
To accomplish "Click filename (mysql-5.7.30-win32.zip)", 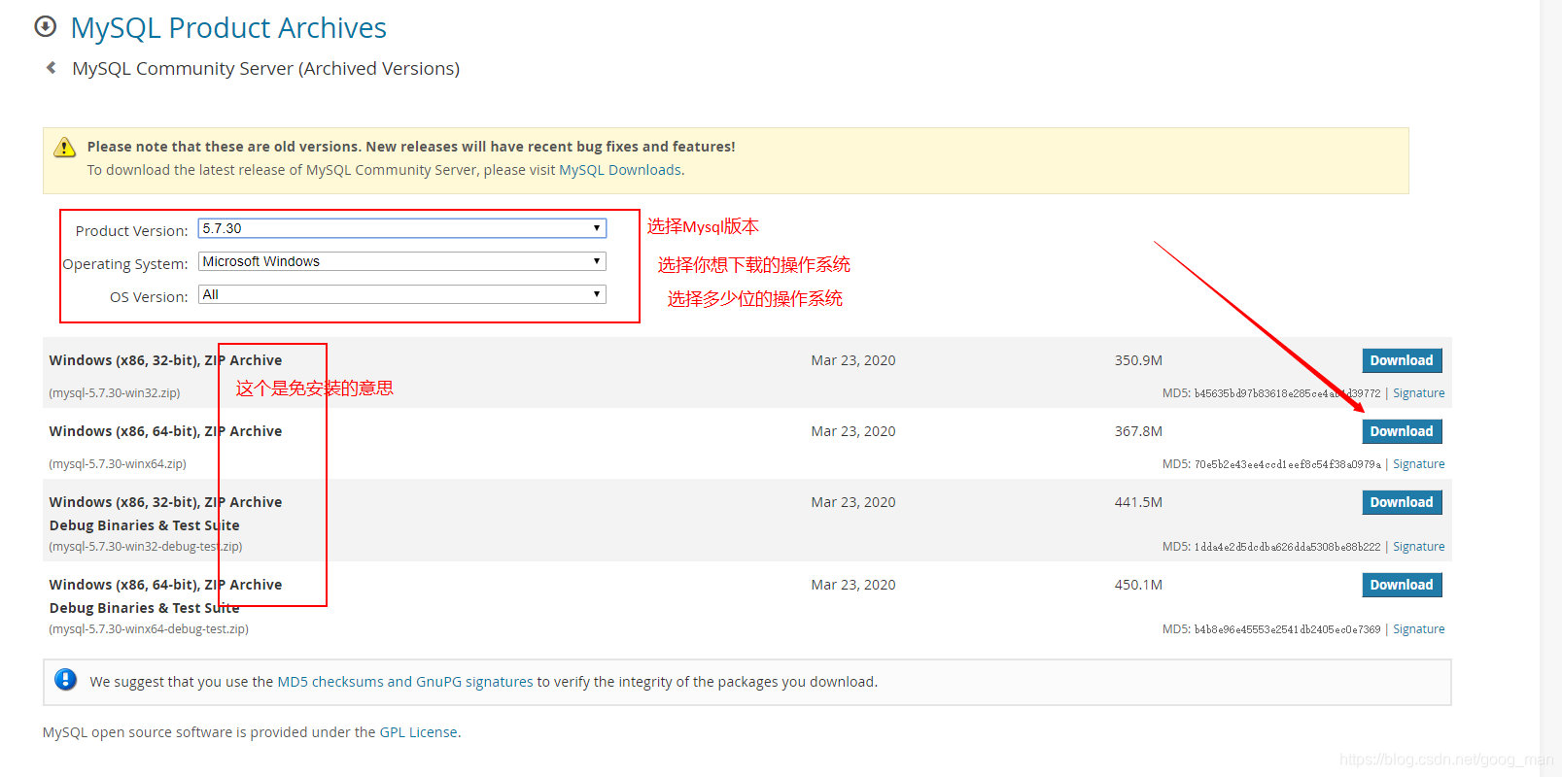I will coord(115,393).
